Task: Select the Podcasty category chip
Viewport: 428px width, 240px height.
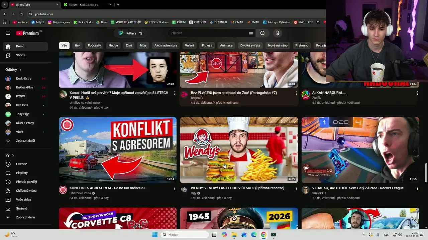Action: [94, 45]
